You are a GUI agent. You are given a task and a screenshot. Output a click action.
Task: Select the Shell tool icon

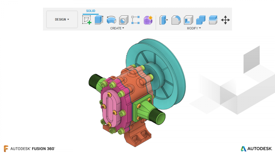tap(188, 20)
